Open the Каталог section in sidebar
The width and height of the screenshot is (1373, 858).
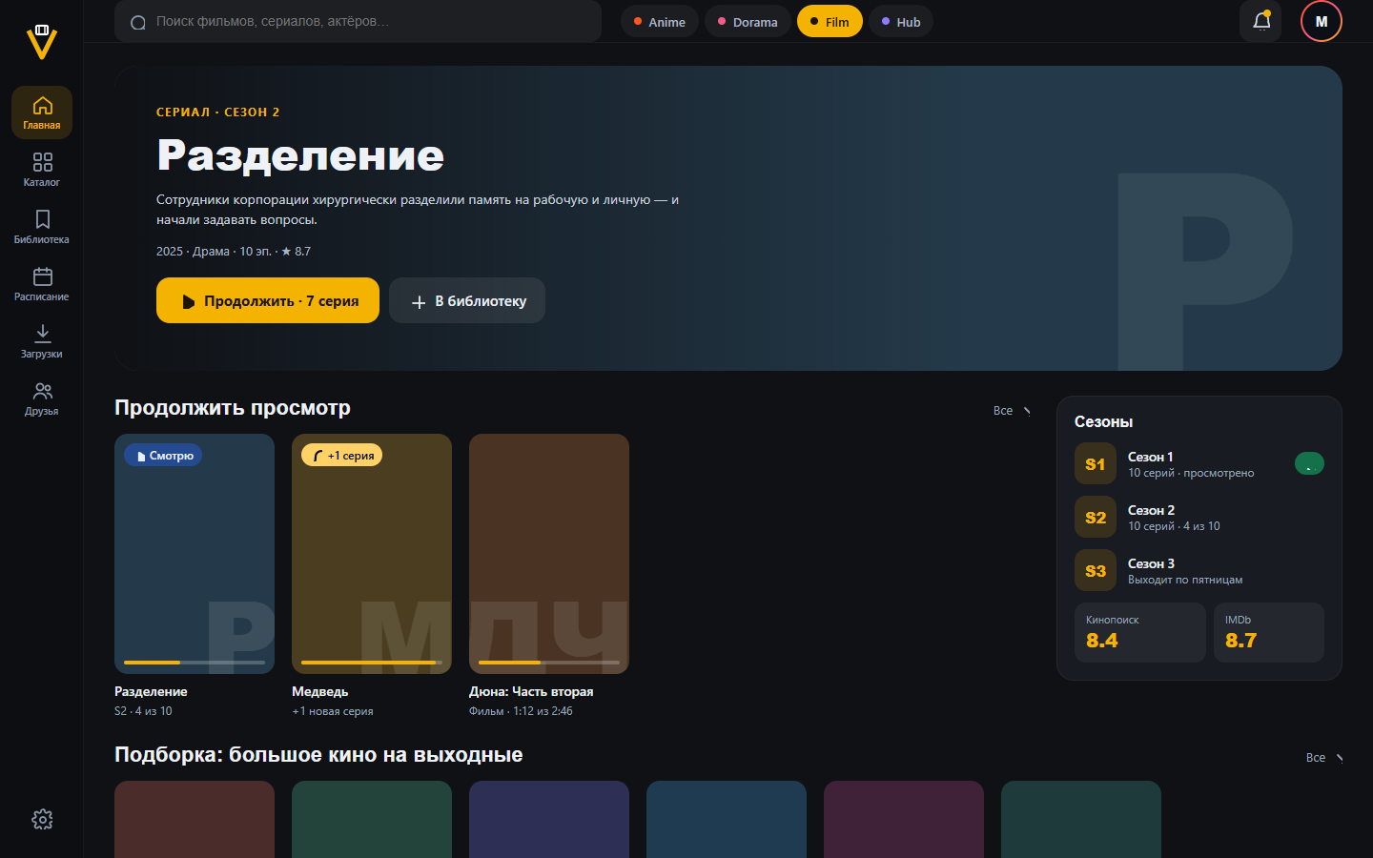click(x=42, y=170)
